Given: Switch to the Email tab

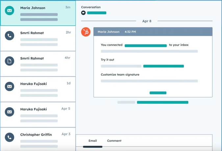Looking at the screenshot, I should coord(92,141).
